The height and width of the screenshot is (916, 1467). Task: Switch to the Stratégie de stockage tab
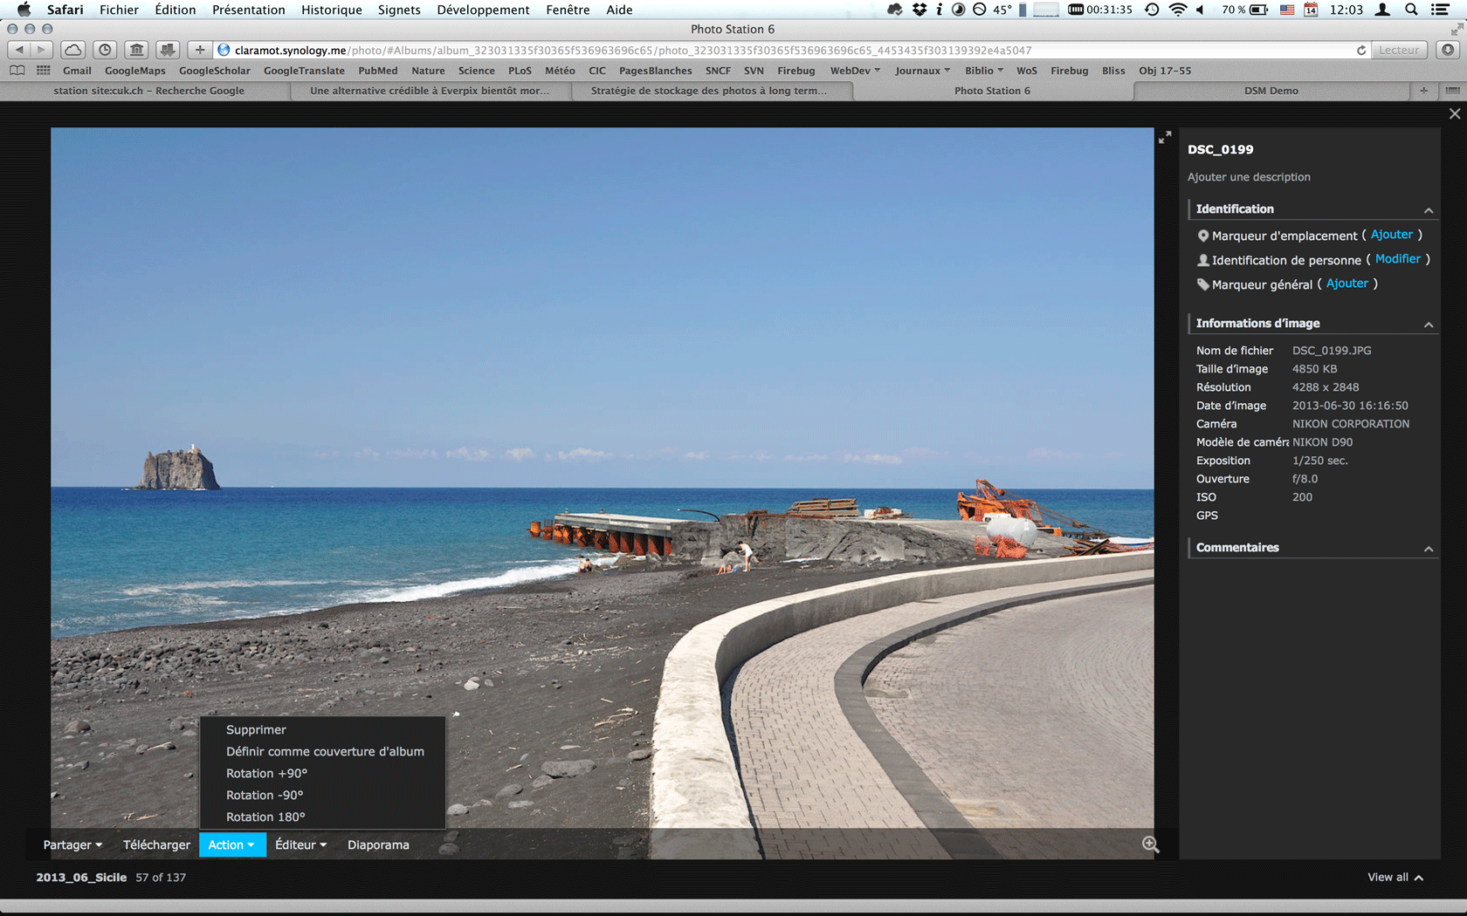708,91
